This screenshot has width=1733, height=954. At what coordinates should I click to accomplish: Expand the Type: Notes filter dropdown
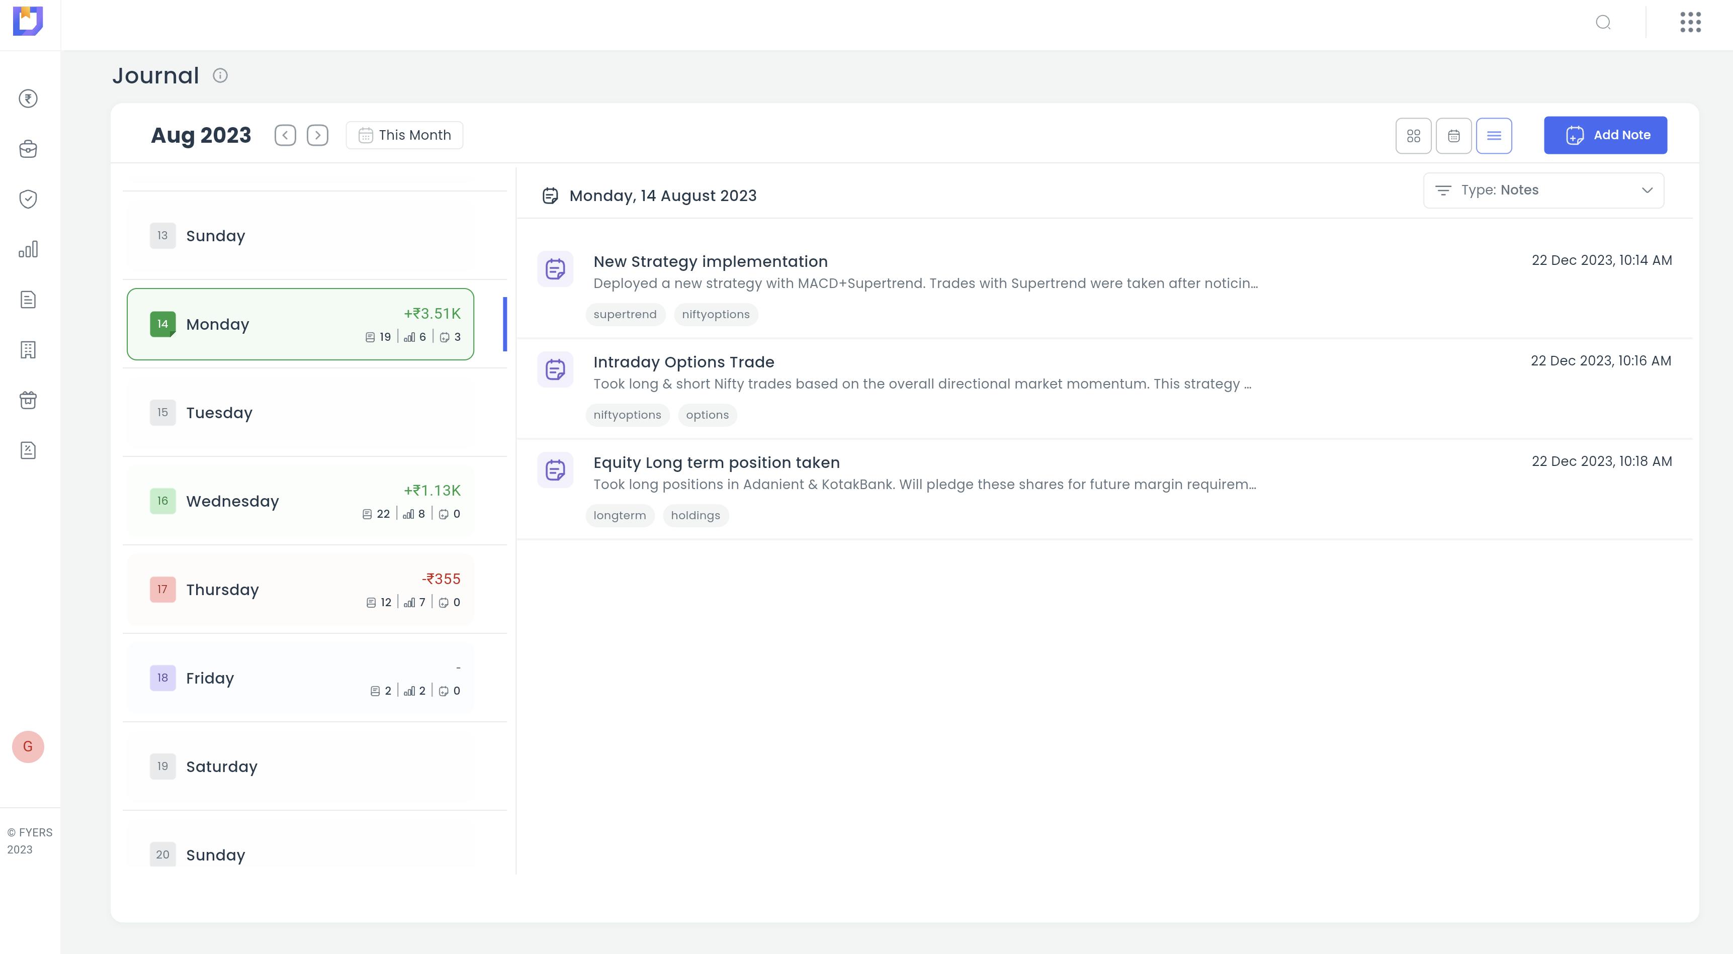(x=1543, y=190)
